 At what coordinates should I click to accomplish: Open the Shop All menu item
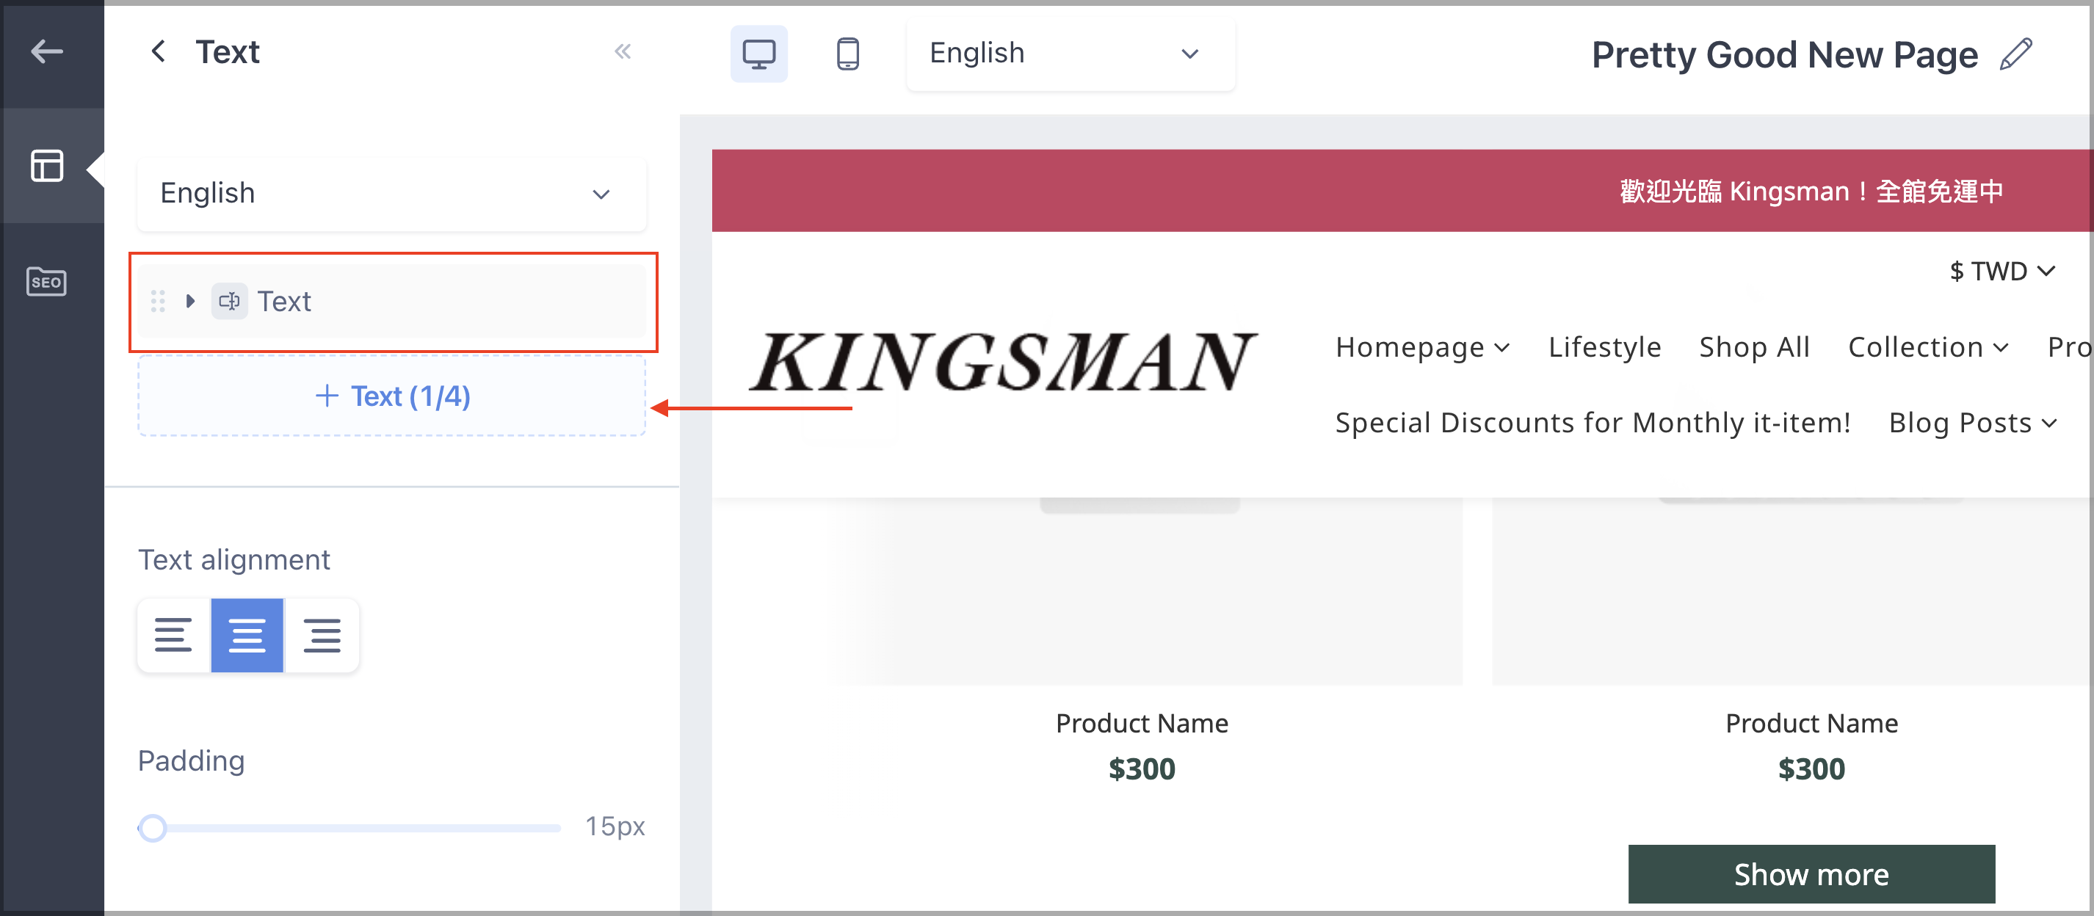coord(1754,347)
